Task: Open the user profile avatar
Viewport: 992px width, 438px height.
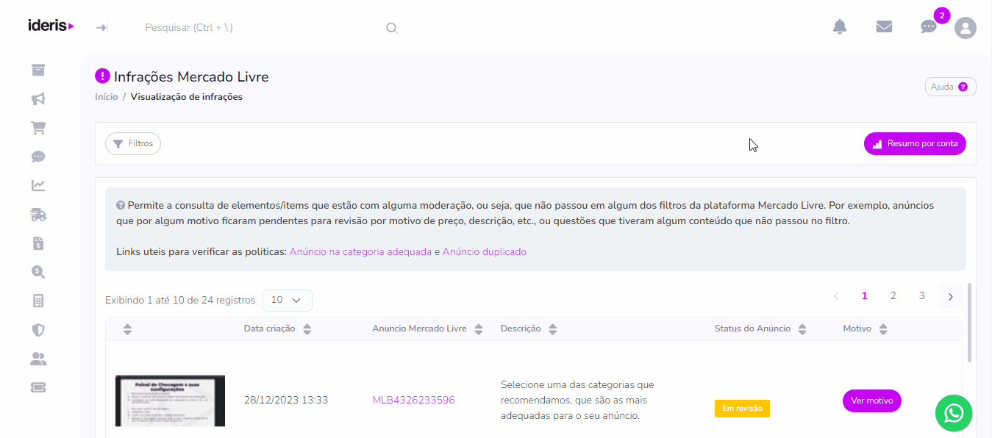Action: (x=966, y=28)
